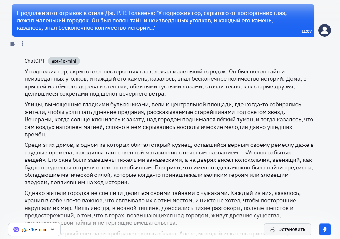Click the paragraph starting with 'Улицы, вымощенные'
This screenshot has width=340, height=239.
[169, 119]
